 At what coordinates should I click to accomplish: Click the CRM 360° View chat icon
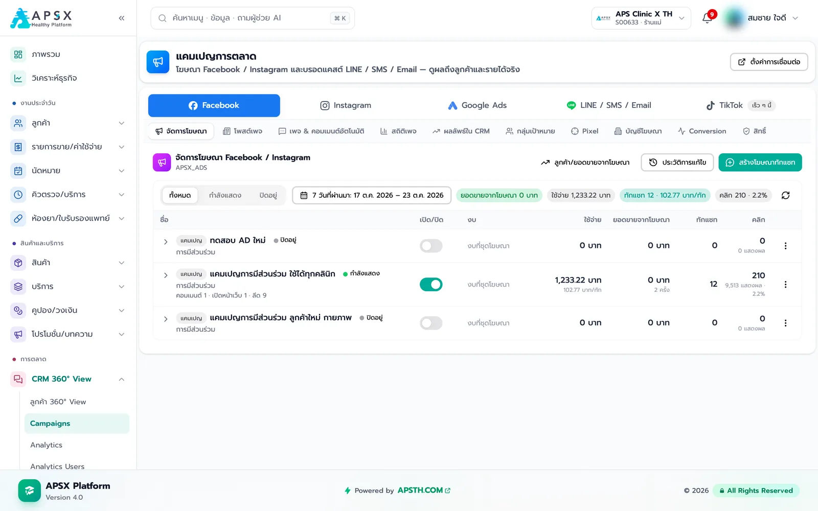pyautogui.click(x=18, y=379)
